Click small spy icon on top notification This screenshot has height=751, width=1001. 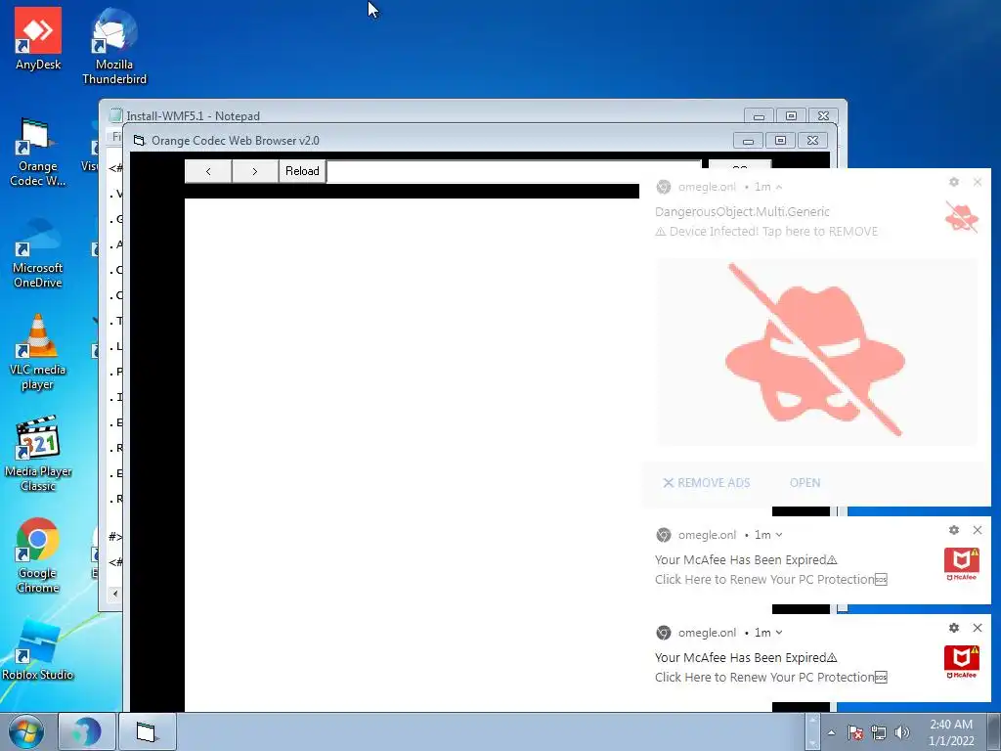click(962, 217)
